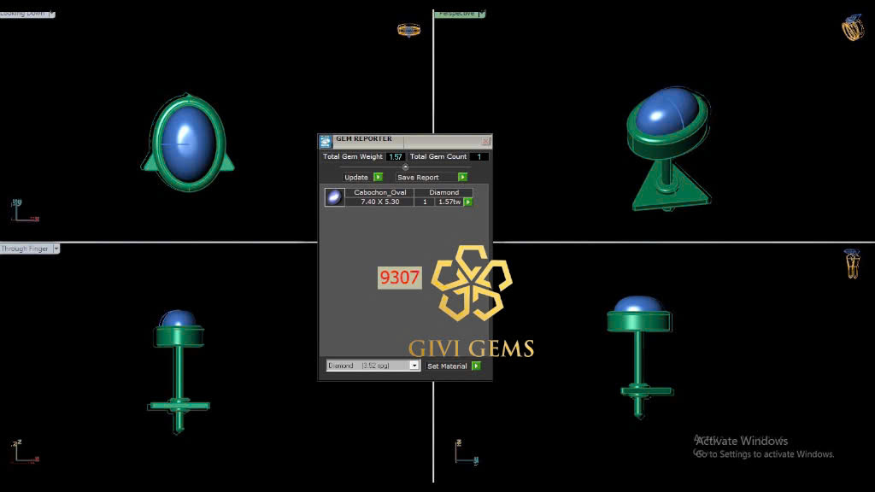The height and width of the screenshot is (492, 875).
Task: Click the 1.57tw weight cell
Action: [449, 202]
